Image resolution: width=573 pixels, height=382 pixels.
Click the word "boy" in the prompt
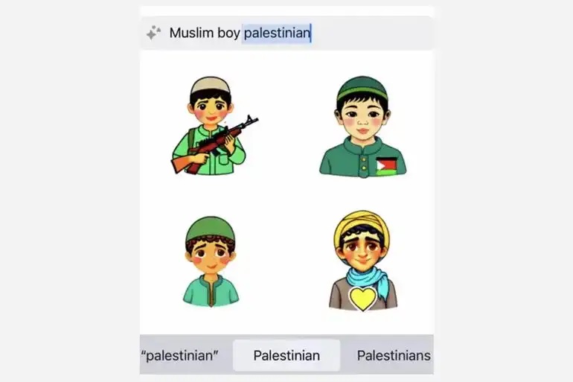coord(228,34)
